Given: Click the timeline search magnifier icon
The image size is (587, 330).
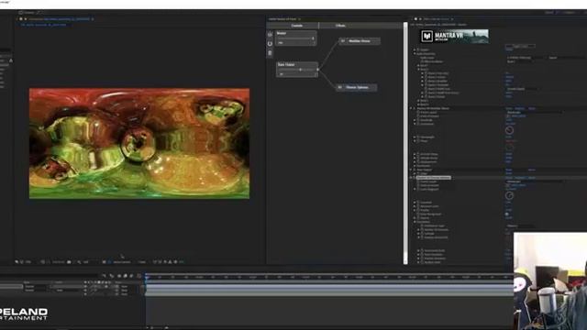Looking at the screenshot, I should (x=104, y=276).
